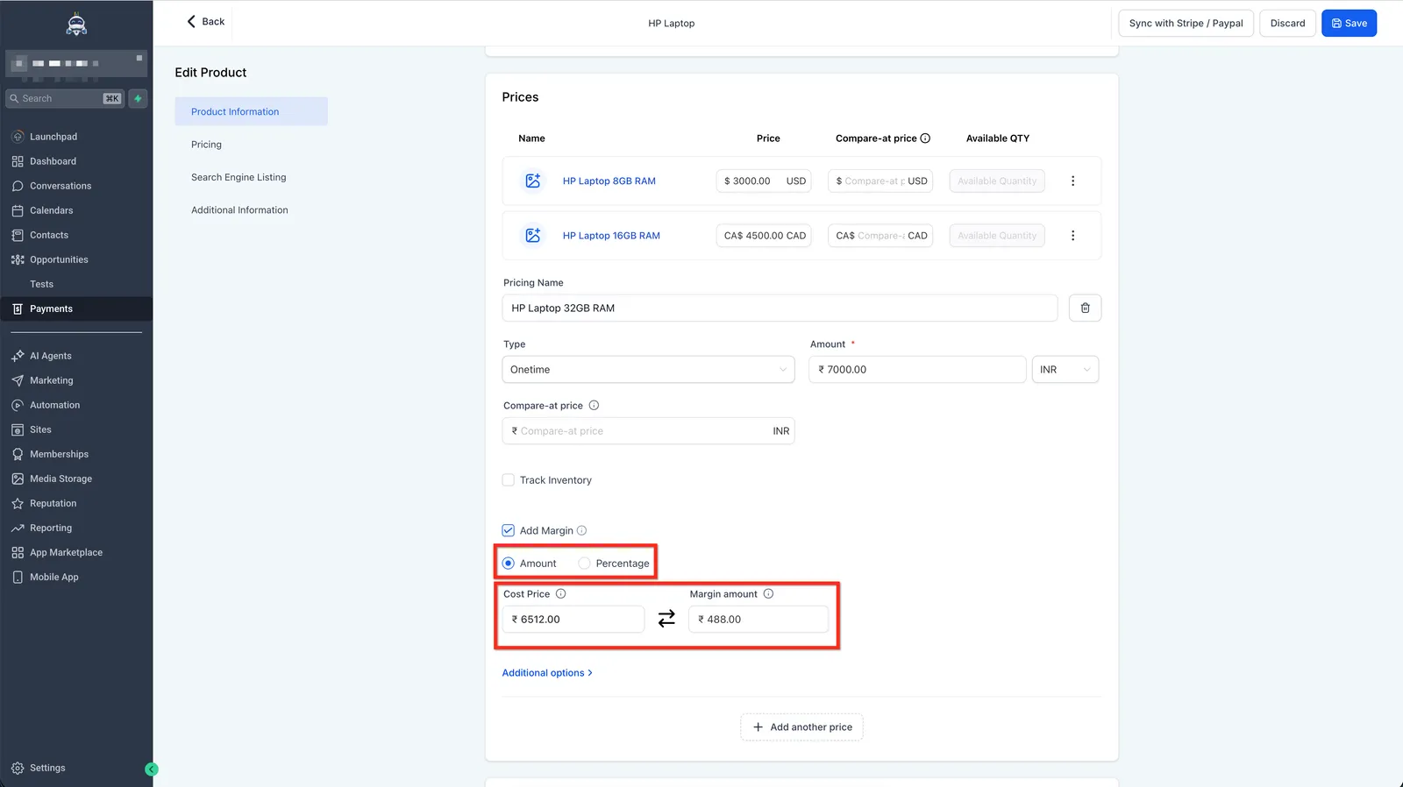
Task: Click the Margin amount field
Action: 758,619
